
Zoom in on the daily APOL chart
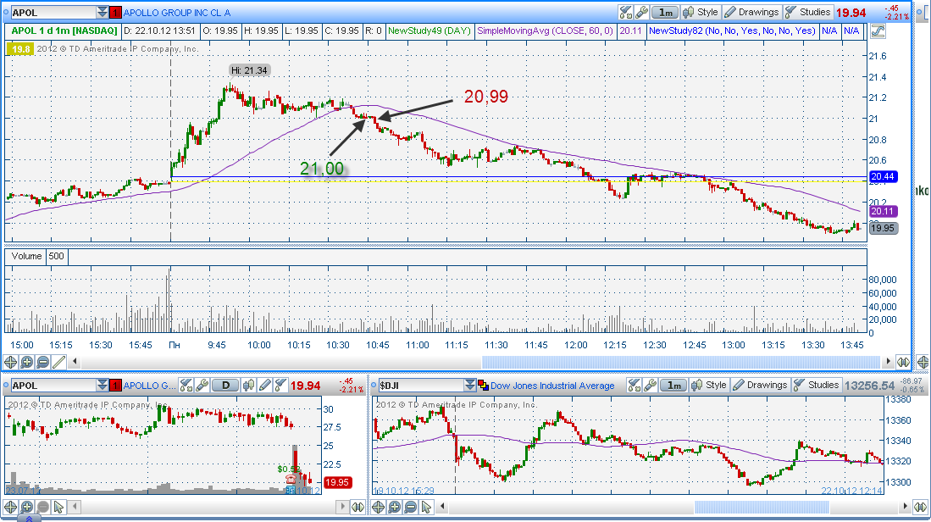(x=27, y=507)
